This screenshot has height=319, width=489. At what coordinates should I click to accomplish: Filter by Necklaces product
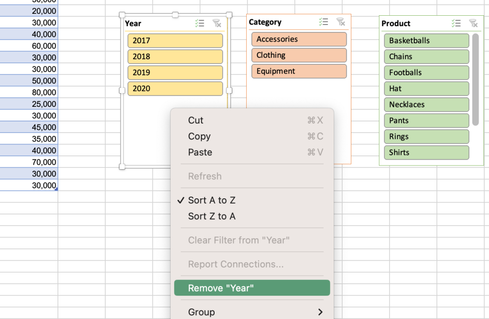click(426, 104)
